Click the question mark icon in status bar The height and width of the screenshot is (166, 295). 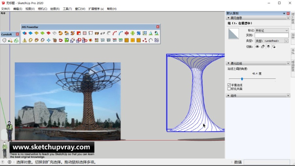click(2, 162)
